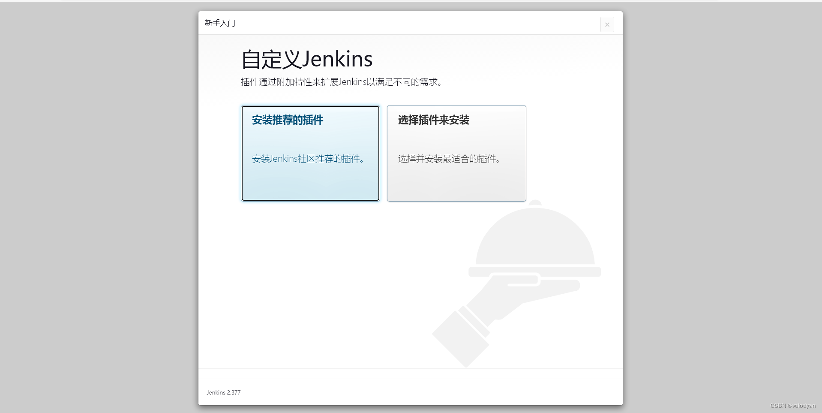Viewport: 822px width, 413px height.
Task: Click the 新手入门 dialog title
Action: point(219,22)
